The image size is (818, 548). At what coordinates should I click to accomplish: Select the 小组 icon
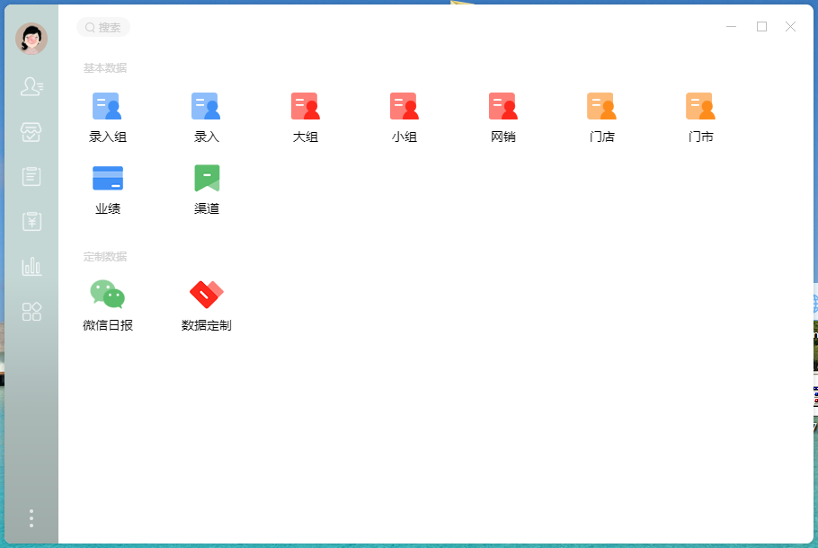pos(405,106)
